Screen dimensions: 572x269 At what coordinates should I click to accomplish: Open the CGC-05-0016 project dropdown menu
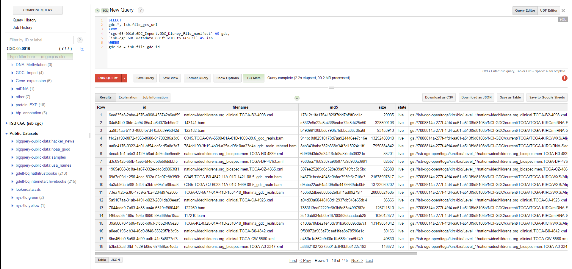click(x=82, y=49)
